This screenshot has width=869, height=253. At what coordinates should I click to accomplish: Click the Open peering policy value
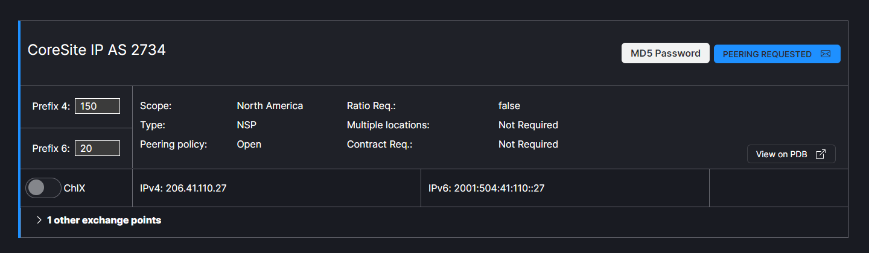click(x=249, y=145)
